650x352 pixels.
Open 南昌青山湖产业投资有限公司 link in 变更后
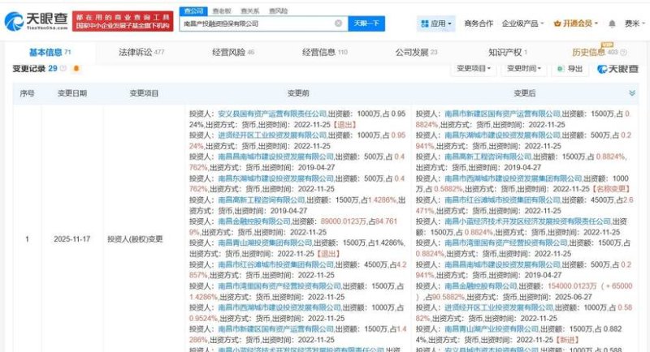pyautogui.click(x=492, y=328)
